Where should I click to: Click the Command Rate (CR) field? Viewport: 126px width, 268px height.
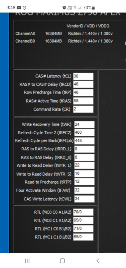(83, 109)
